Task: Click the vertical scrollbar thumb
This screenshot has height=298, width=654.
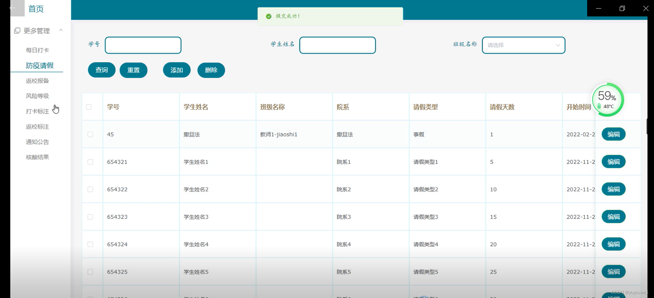Action: click(647, 127)
